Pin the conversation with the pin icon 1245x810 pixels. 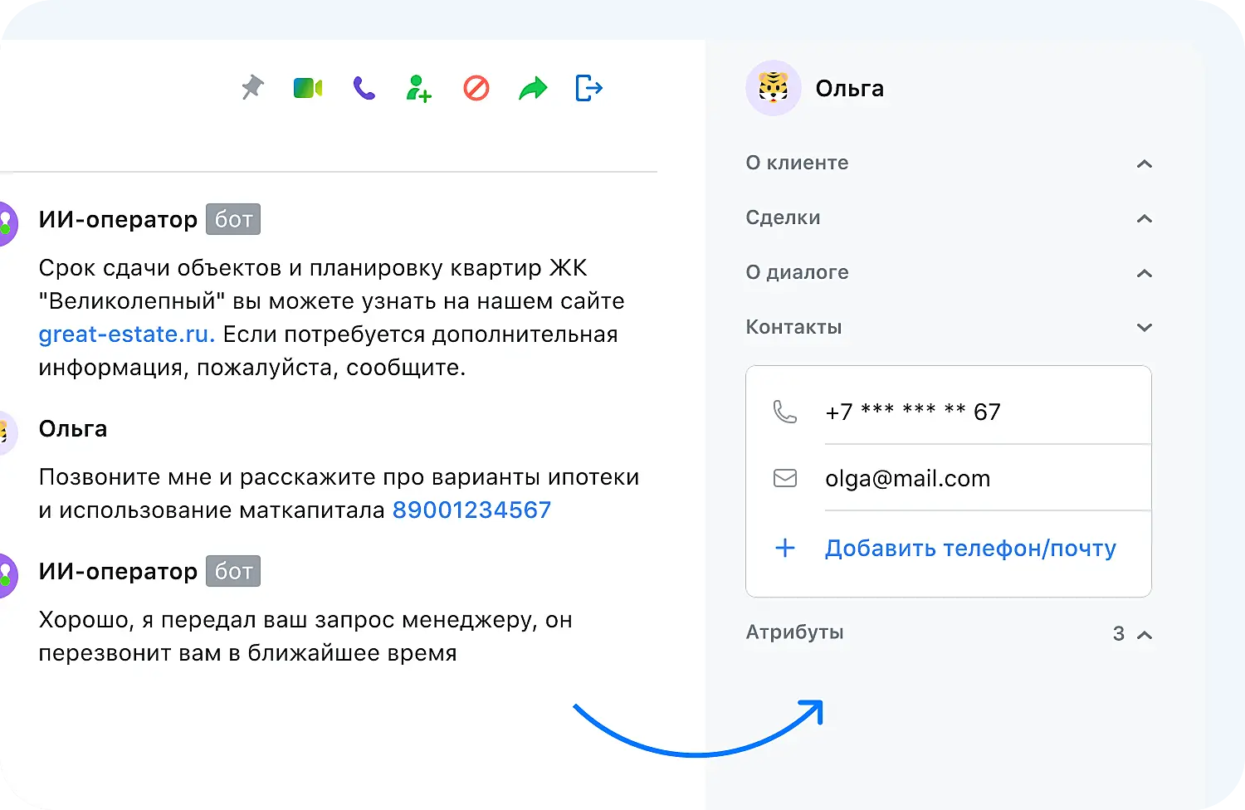(252, 87)
